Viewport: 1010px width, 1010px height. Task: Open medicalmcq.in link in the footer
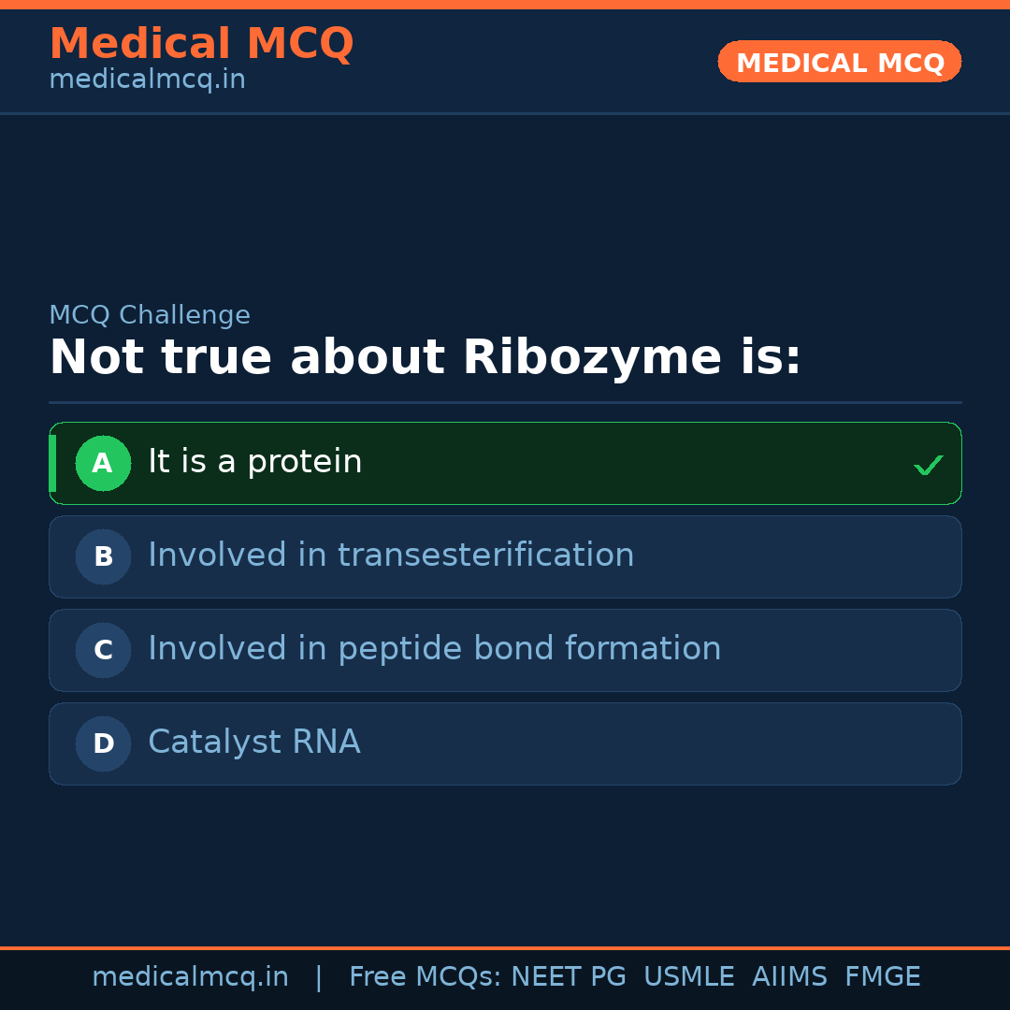click(190, 977)
